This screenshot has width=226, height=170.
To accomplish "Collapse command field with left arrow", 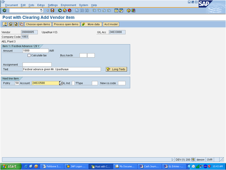I will point(47,10).
